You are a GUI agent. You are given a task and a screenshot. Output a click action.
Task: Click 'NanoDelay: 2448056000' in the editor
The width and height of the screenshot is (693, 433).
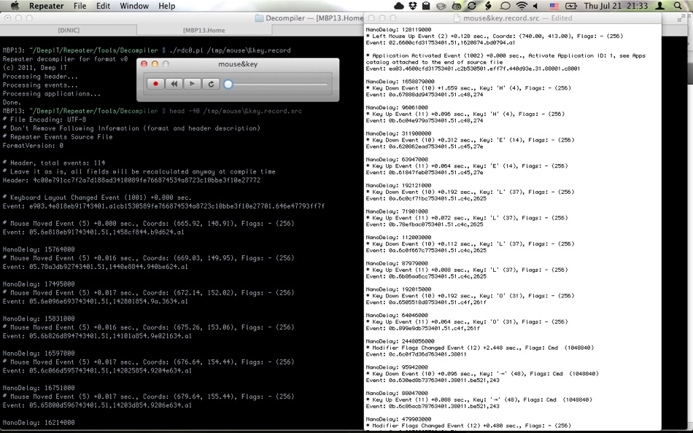pyautogui.click(x=400, y=342)
